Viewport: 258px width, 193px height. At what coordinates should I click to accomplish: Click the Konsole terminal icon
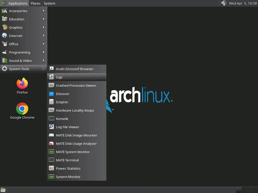click(51, 119)
